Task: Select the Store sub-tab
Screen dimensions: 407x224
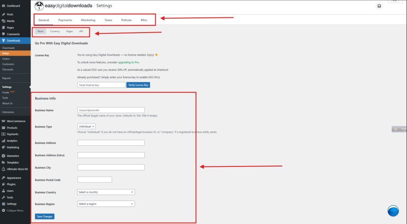Action: coord(41,31)
